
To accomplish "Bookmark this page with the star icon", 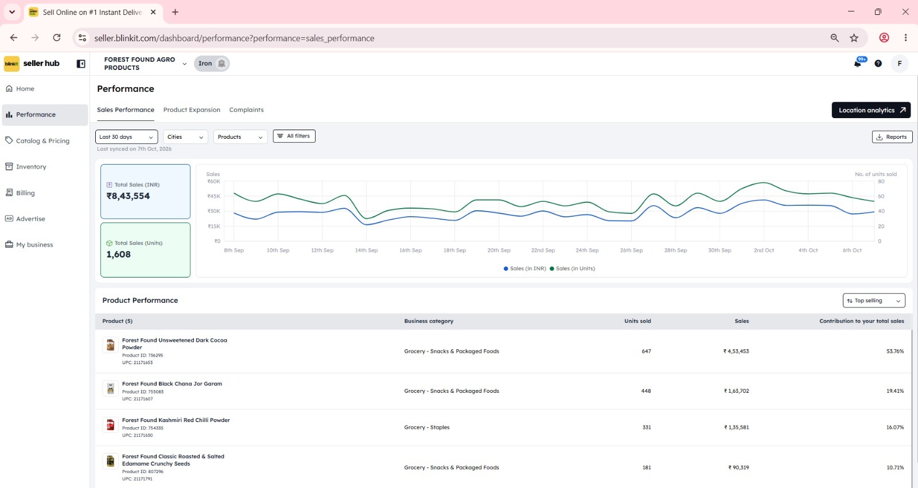I will [x=854, y=38].
